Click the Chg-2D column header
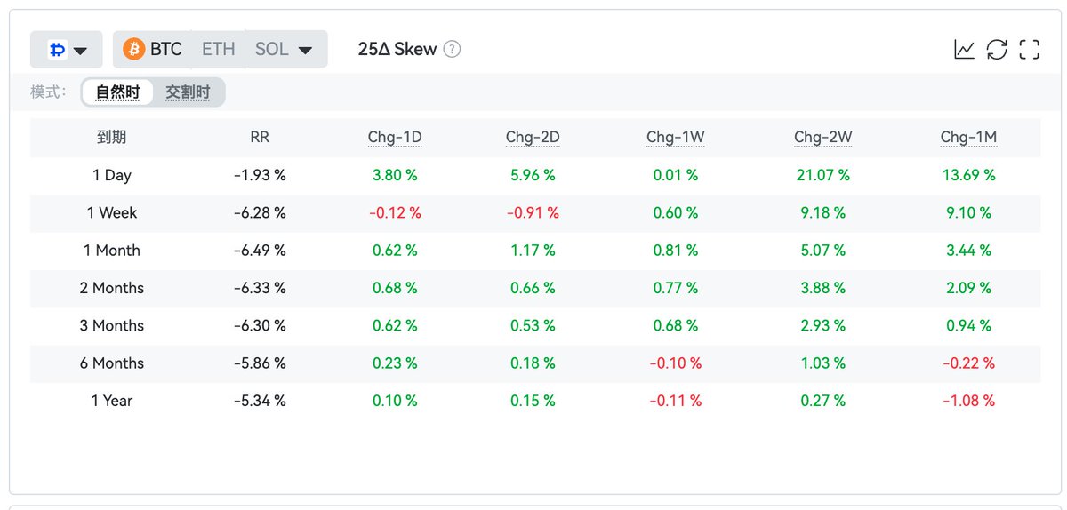This screenshot has height=510, width=1067. pyautogui.click(x=533, y=138)
